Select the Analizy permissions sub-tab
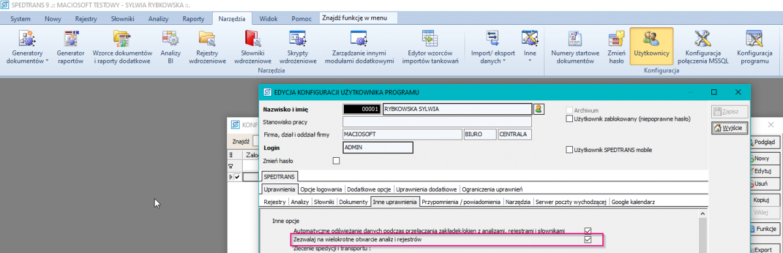This screenshot has width=783, height=253. 300,202
